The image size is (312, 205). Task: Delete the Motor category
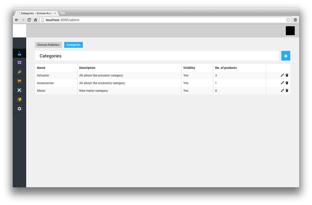287,90
